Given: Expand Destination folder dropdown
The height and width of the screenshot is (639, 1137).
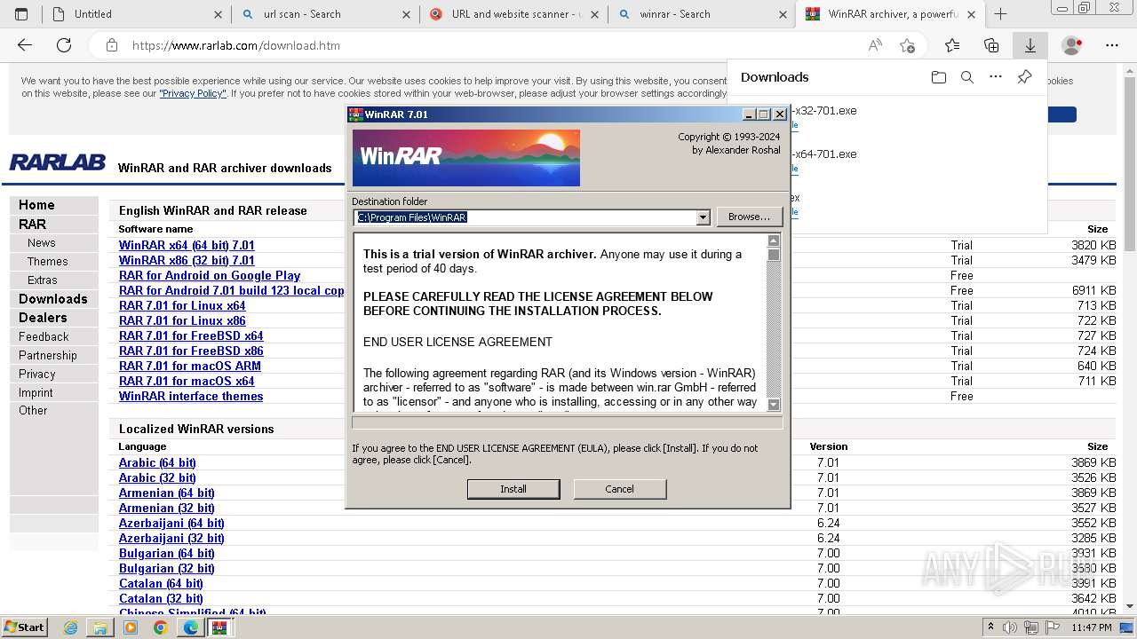Looking at the screenshot, I should coord(703,217).
